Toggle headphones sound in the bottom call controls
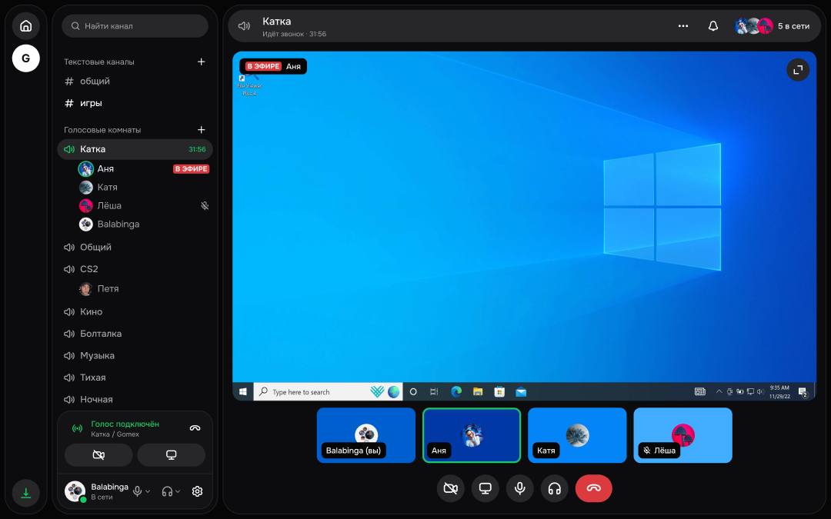 [554, 488]
